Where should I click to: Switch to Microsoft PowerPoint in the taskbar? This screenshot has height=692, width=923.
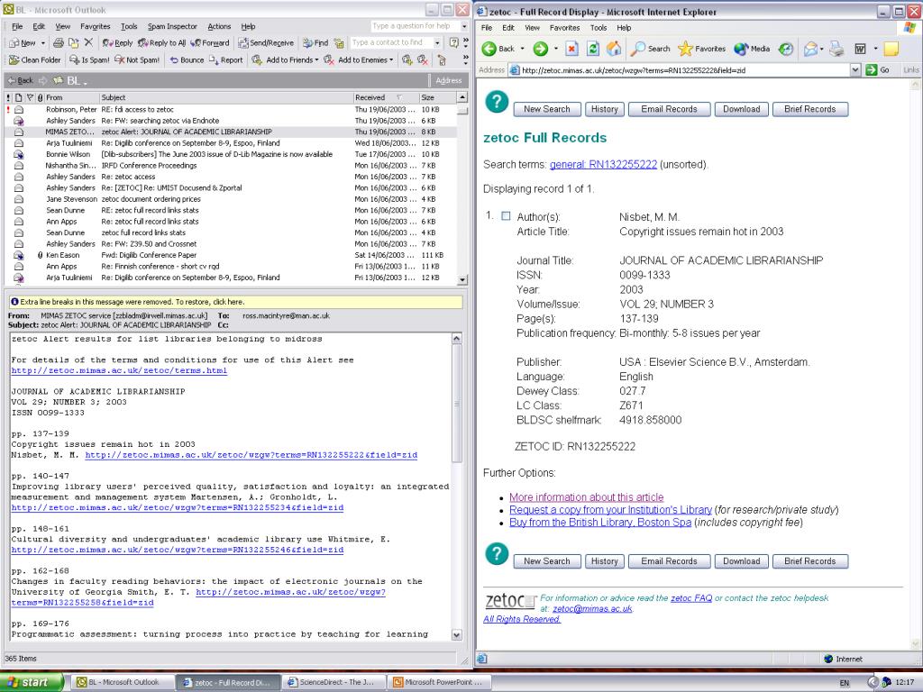439,683
